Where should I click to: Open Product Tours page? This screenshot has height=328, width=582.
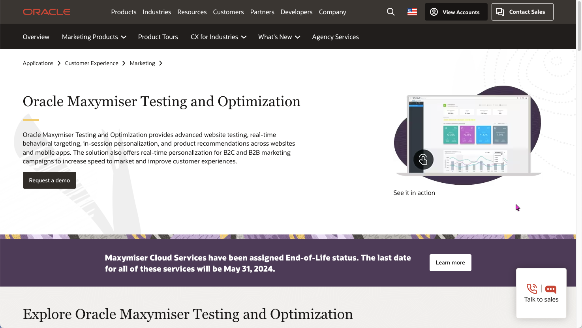158,37
